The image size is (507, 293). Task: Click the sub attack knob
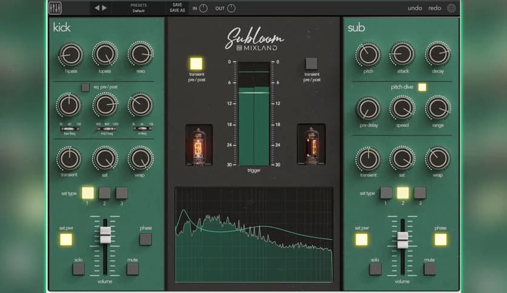pos(403,54)
